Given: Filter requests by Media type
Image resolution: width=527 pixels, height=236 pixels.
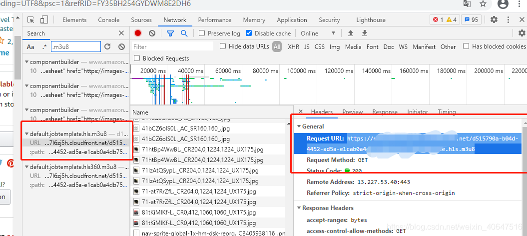Looking at the screenshot, I should (353, 46).
